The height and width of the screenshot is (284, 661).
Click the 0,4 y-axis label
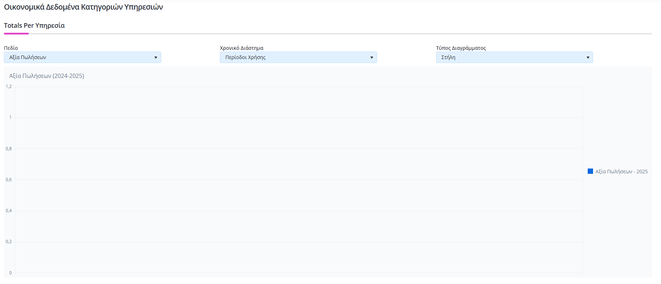point(9,211)
